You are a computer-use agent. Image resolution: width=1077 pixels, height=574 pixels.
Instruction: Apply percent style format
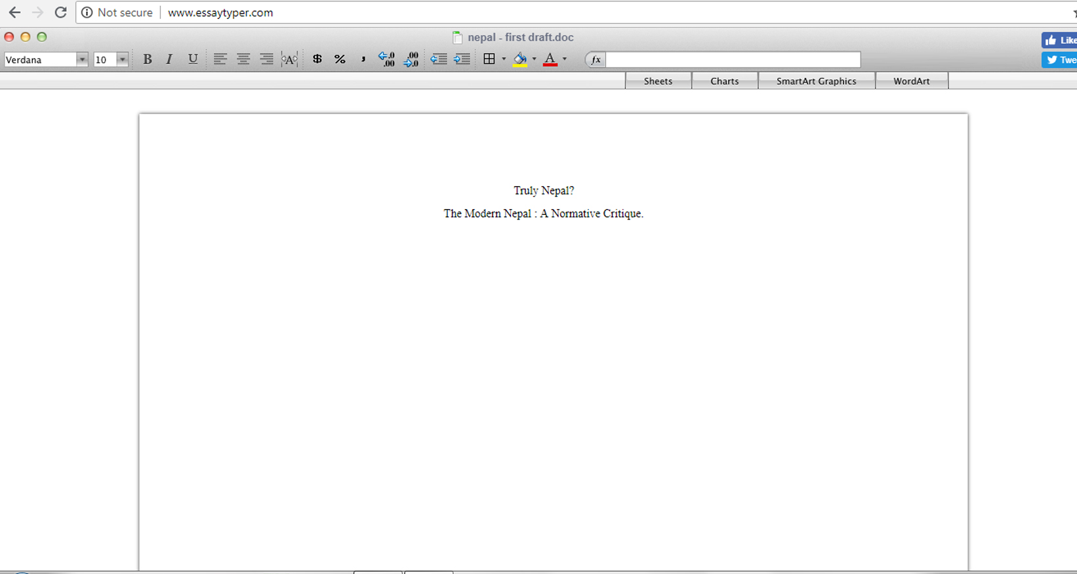(340, 60)
